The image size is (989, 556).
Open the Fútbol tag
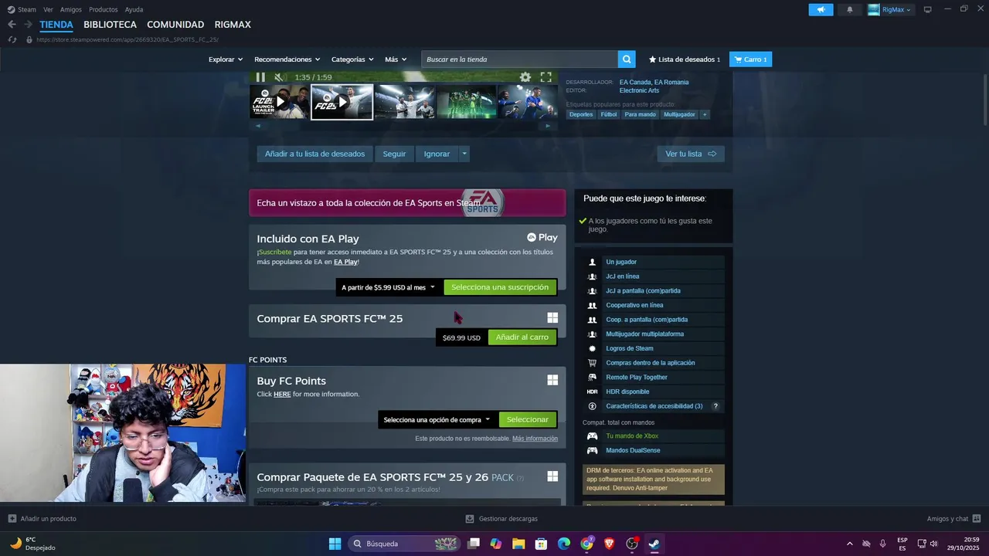pos(609,114)
